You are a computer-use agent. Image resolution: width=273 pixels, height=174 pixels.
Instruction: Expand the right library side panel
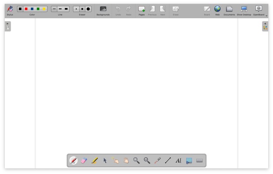point(265,26)
